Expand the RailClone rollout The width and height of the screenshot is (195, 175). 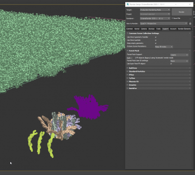coord(158,68)
